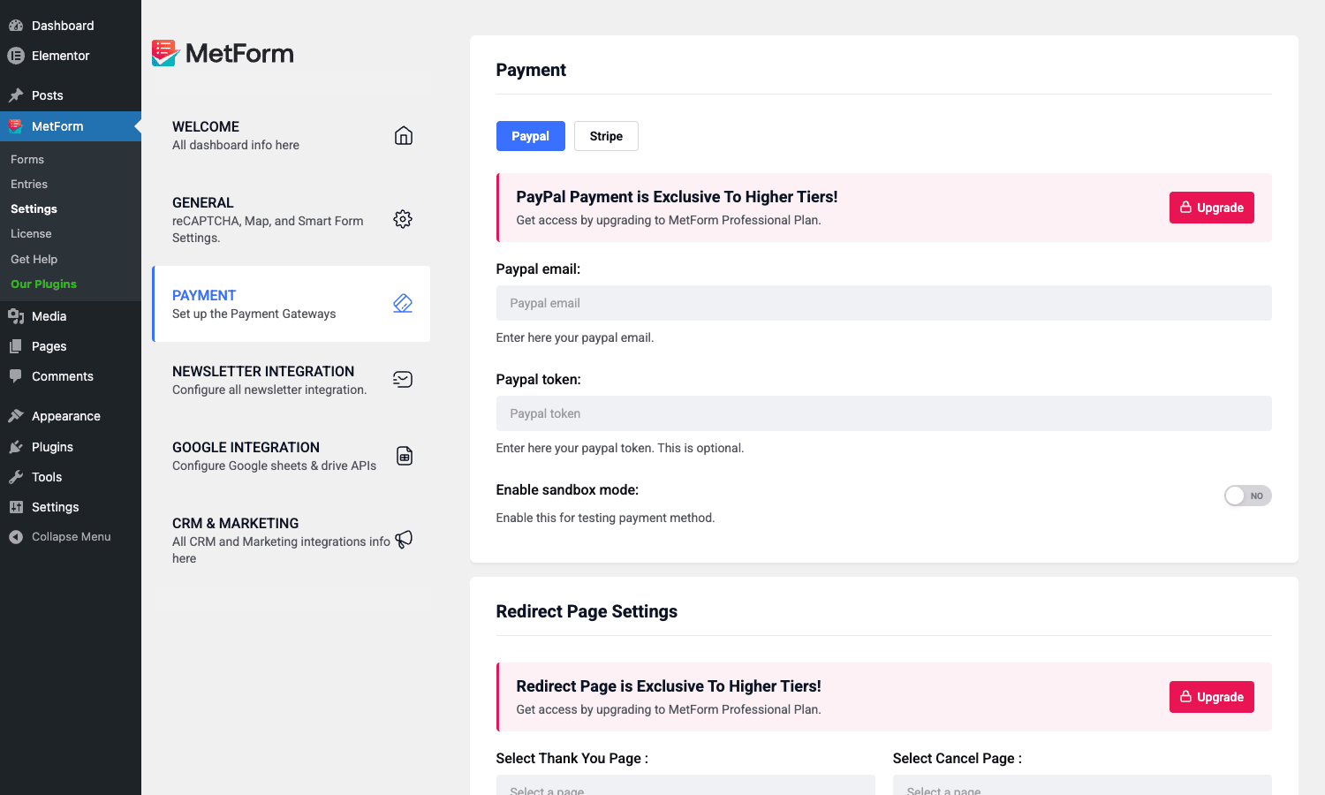Click the Dashboard gauge icon
1325x795 pixels.
point(16,26)
